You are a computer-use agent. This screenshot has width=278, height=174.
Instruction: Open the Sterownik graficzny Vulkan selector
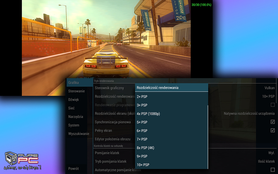pyautogui.click(x=269, y=88)
